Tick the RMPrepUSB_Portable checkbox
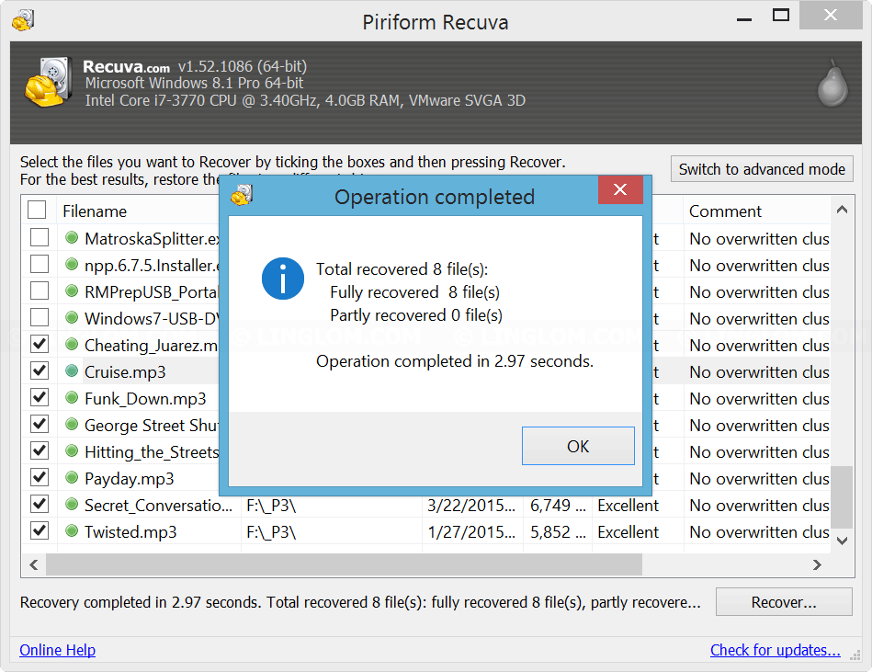The height and width of the screenshot is (672, 872). (39, 290)
